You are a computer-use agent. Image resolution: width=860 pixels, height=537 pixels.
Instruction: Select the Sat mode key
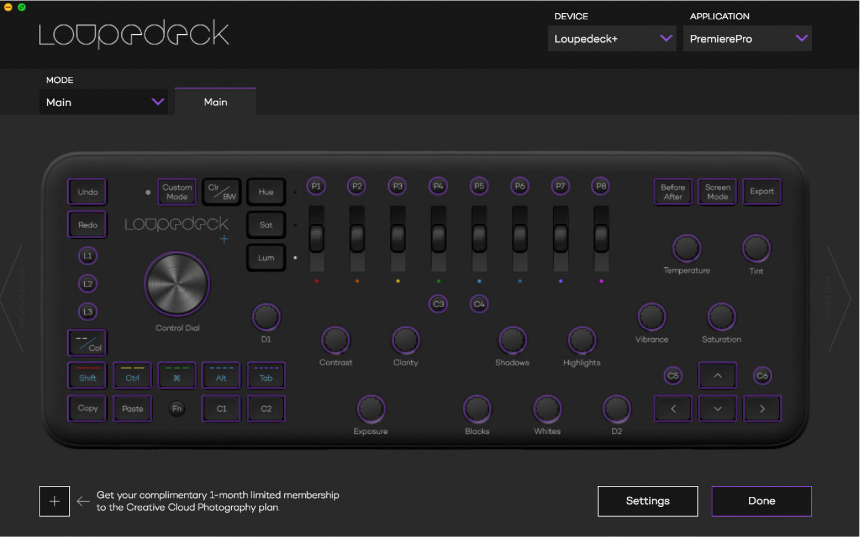[266, 225]
